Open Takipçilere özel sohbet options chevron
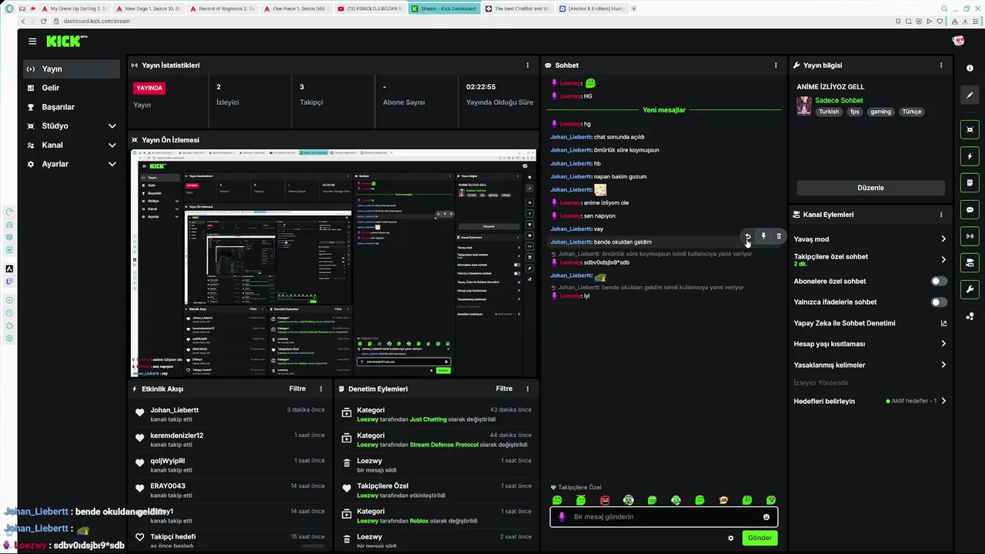The width and height of the screenshot is (985, 554). 943,260
